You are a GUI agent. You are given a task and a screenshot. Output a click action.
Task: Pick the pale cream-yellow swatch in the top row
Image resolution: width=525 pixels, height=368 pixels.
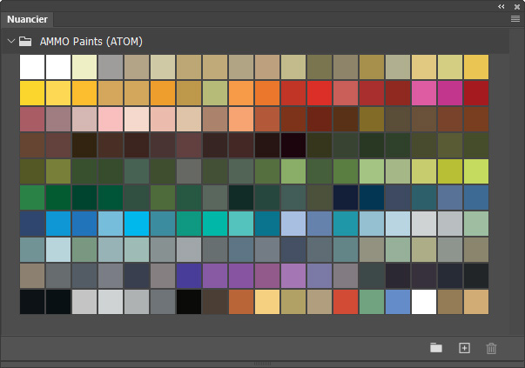pyautogui.click(x=84, y=67)
